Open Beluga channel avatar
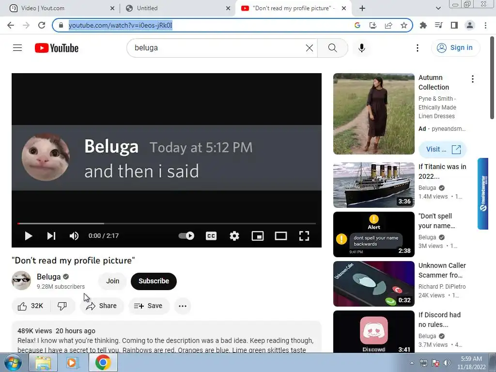The width and height of the screenshot is (496, 372). tap(21, 280)
